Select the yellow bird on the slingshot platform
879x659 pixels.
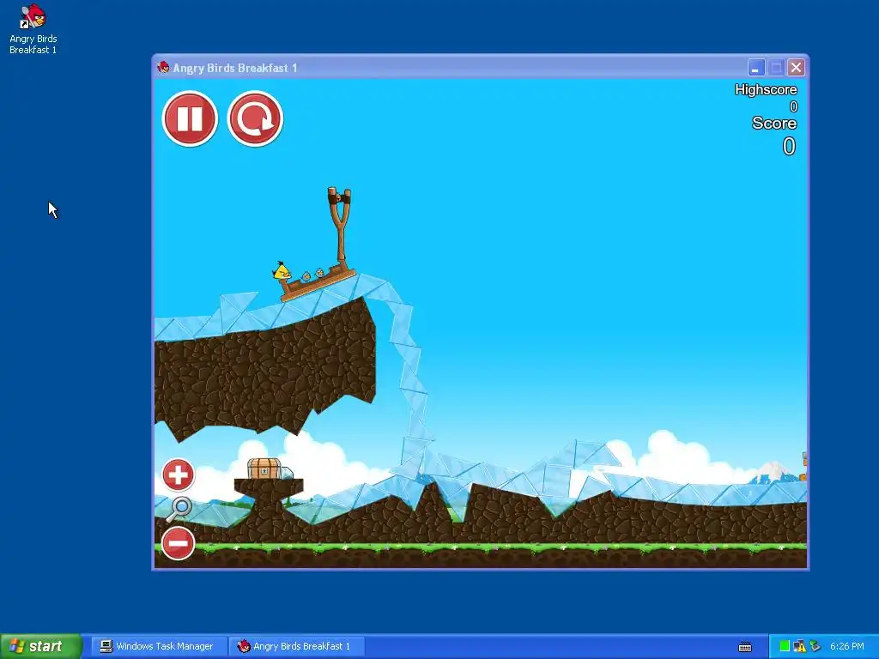282,271
